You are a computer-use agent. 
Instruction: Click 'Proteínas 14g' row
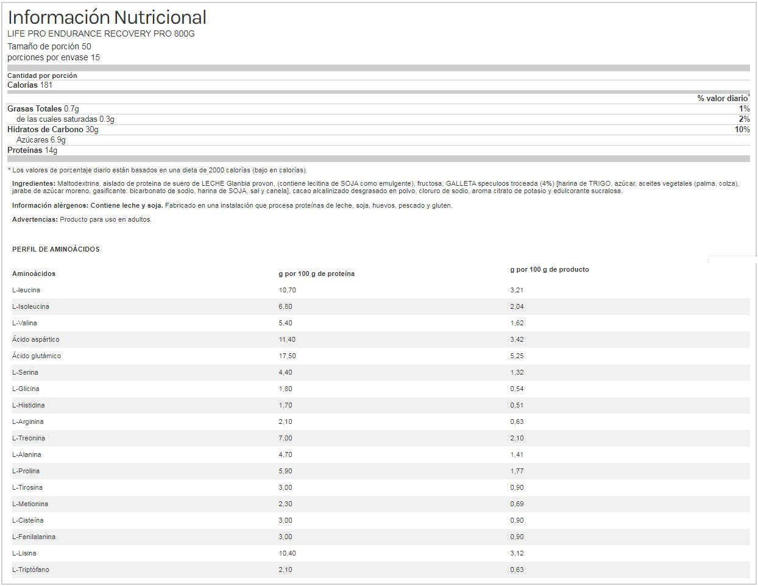[378, 150]
